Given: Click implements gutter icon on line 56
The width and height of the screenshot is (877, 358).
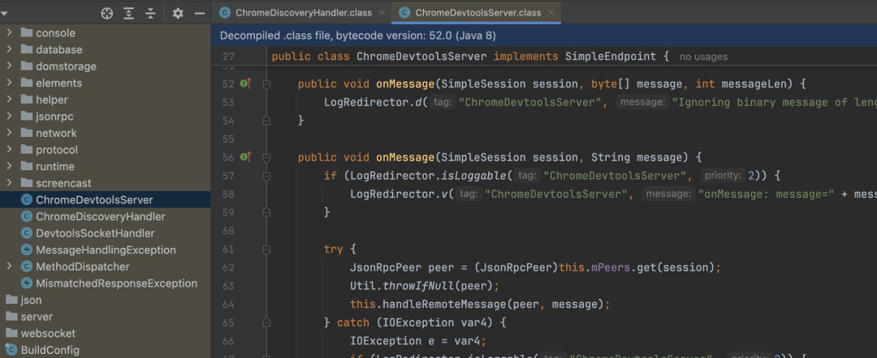Looking at the screenshot, I should coord(245,157).
